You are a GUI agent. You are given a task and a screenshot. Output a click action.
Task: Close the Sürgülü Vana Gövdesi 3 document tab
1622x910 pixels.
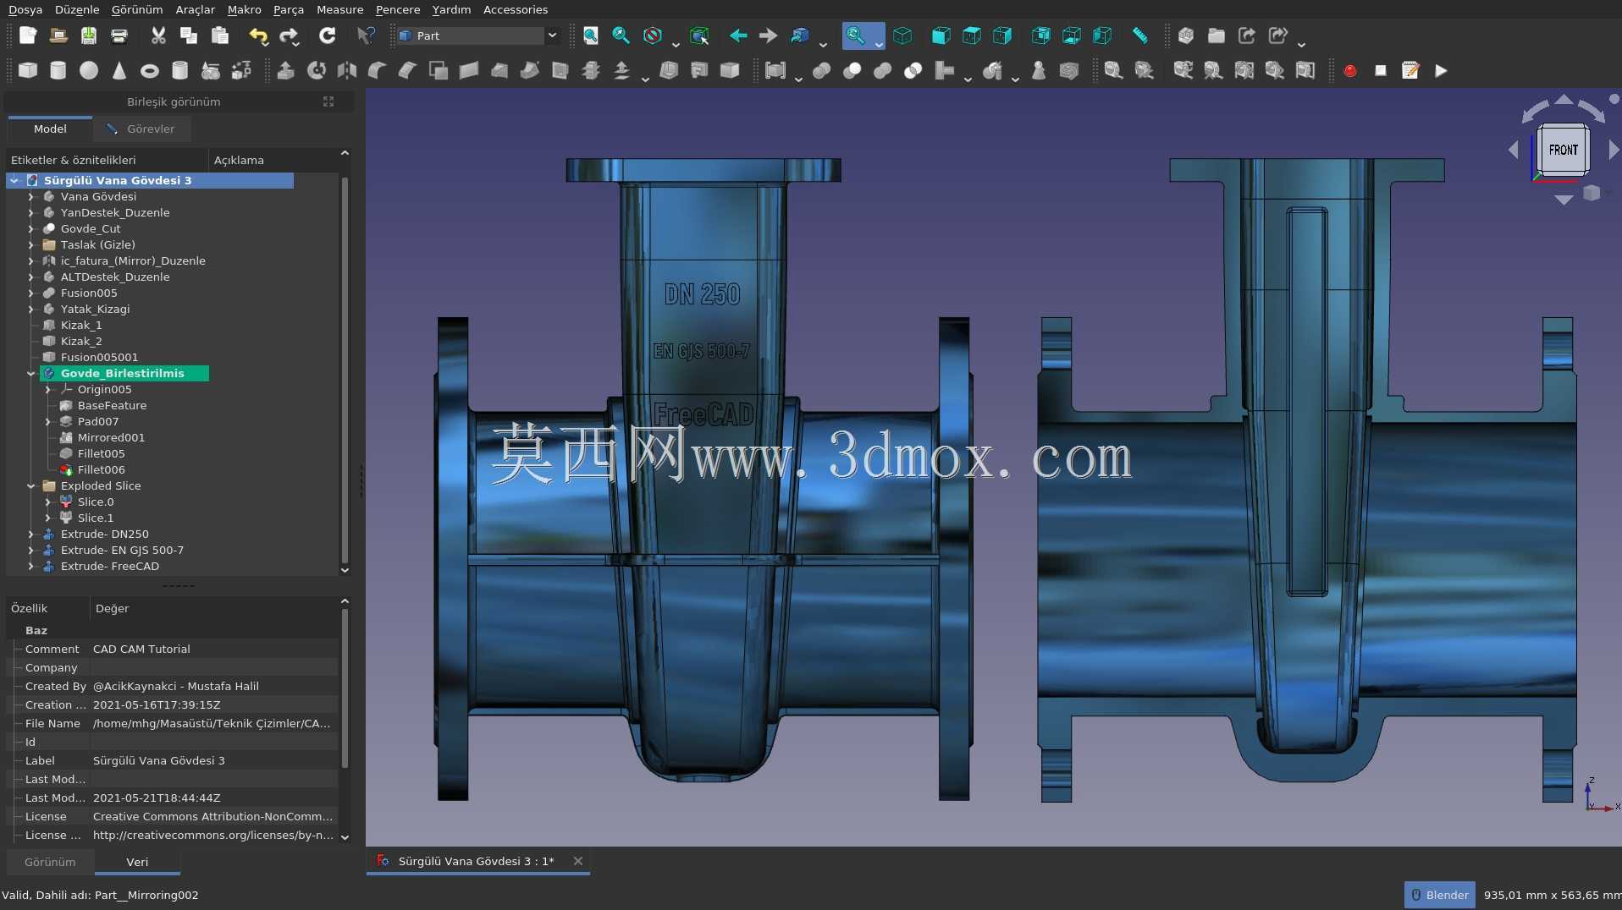click(x=578, y=861)
